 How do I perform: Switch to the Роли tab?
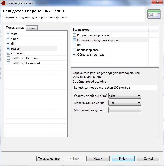pyautogui.click(x=32, y=28)
